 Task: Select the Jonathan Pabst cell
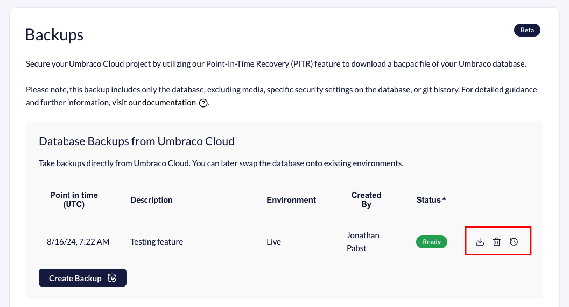[363, 242]
